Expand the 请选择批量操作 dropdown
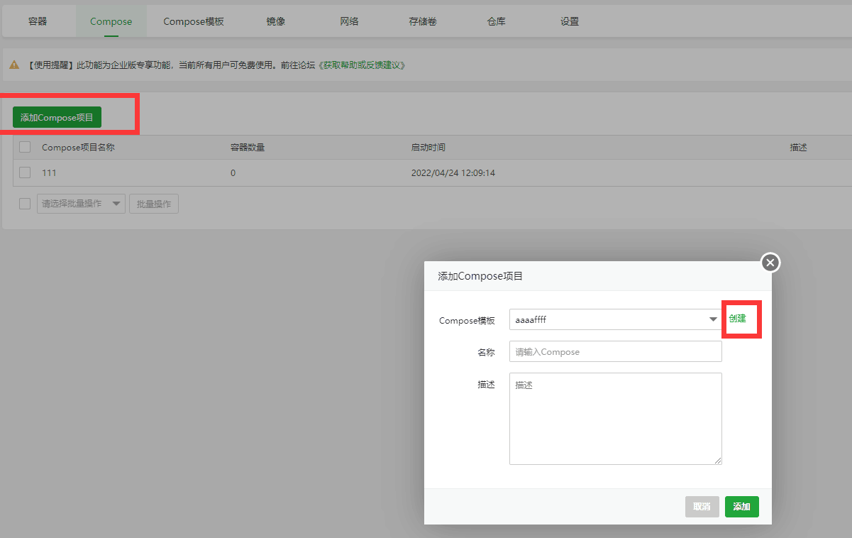 click(x=81, y=204)
